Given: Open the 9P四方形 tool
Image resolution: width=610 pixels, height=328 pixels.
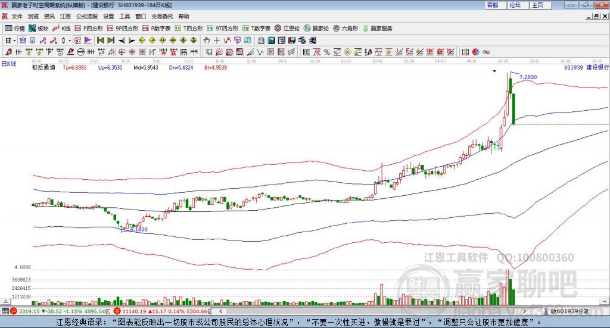Looking at the screenshot, I should tap(123, 29).
